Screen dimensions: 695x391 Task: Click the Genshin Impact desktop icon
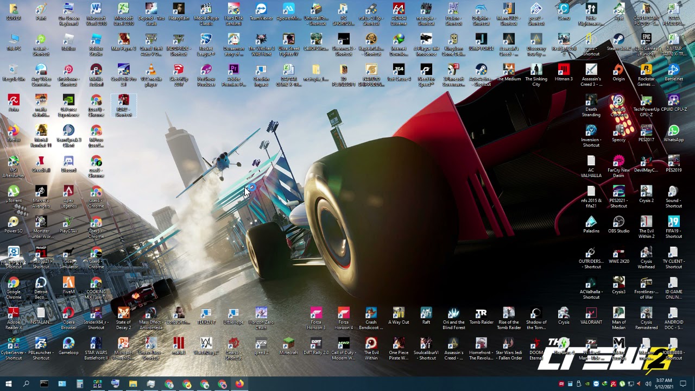(261, 75)
